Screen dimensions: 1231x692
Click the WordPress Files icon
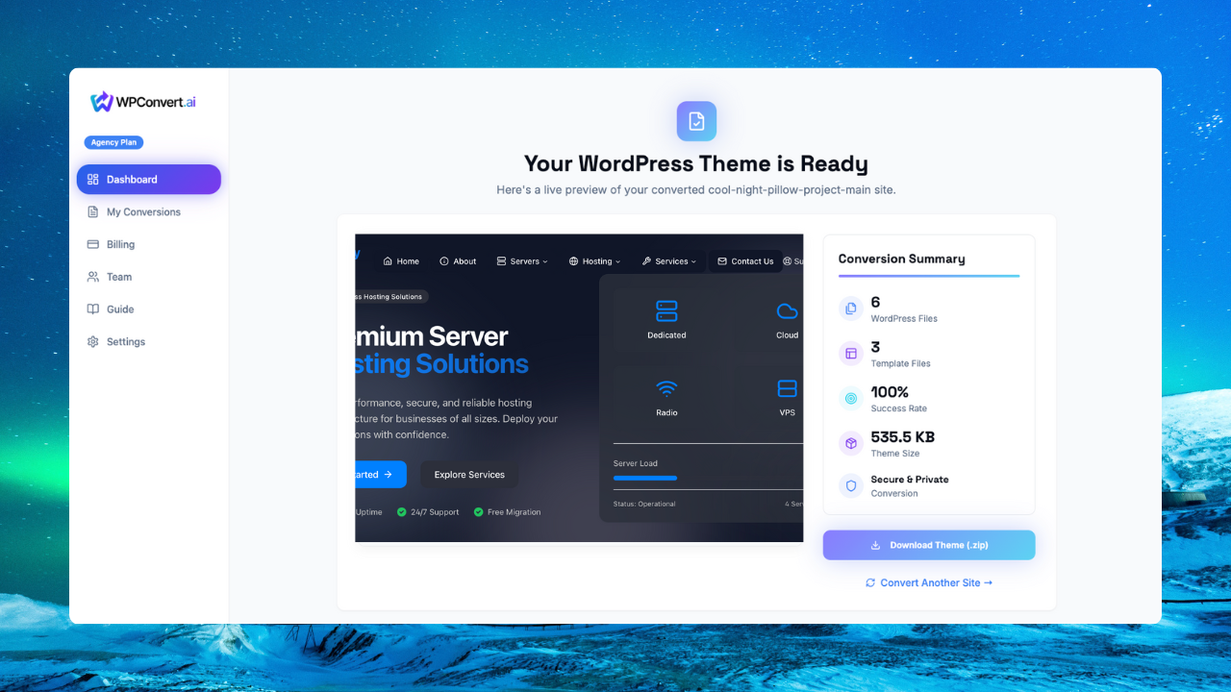click(x=851, y=309)
